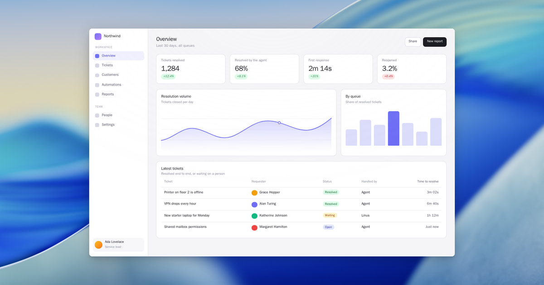Click the +12.4% change badge
The image size is (544, 285).
click(169, 76)
